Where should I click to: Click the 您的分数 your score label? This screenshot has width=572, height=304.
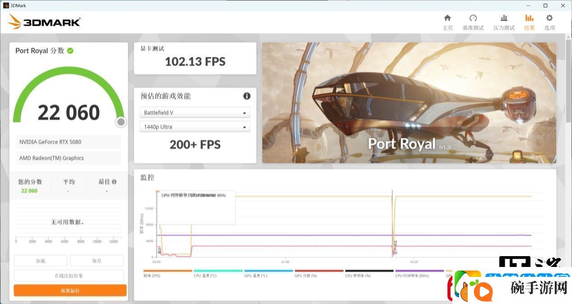pos(30,182)
